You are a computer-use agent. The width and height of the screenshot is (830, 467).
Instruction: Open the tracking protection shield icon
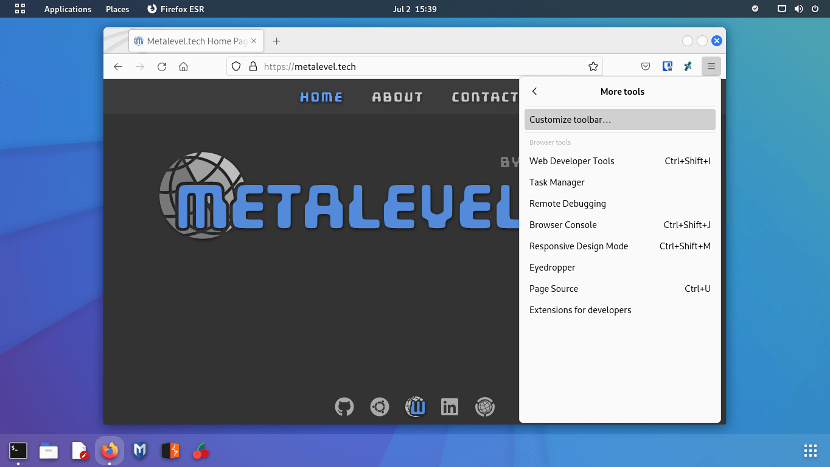[x=237, y=67]
